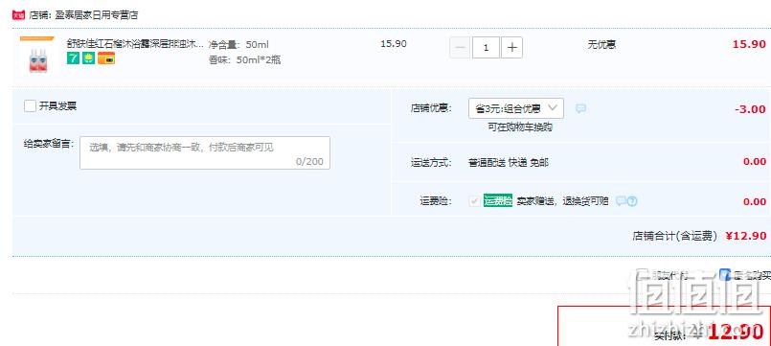Click the 可在购物车换购 note
This screenshot has height=346, width=771.
point(520,127)
